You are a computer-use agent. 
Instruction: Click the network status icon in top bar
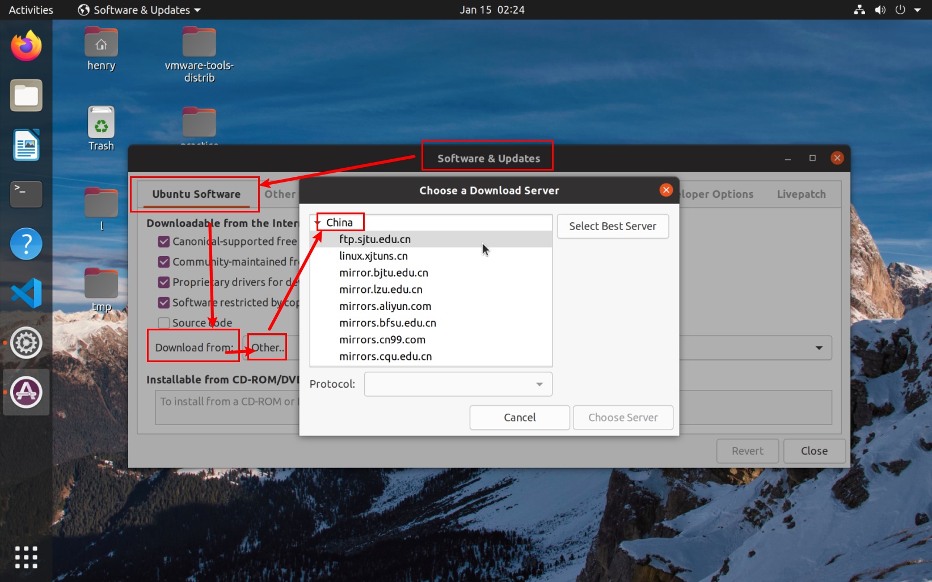(x=859, y=10)
